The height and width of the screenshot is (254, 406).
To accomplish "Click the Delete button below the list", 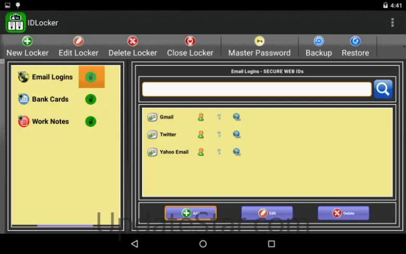I will 344,213.
